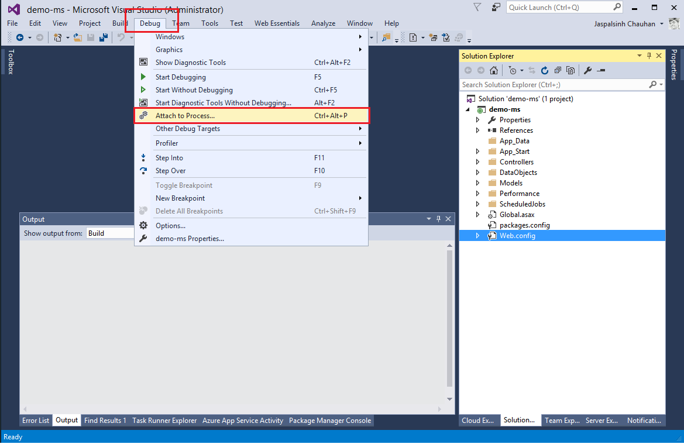Click the Attach to Process gears icon

pos(143,116)
